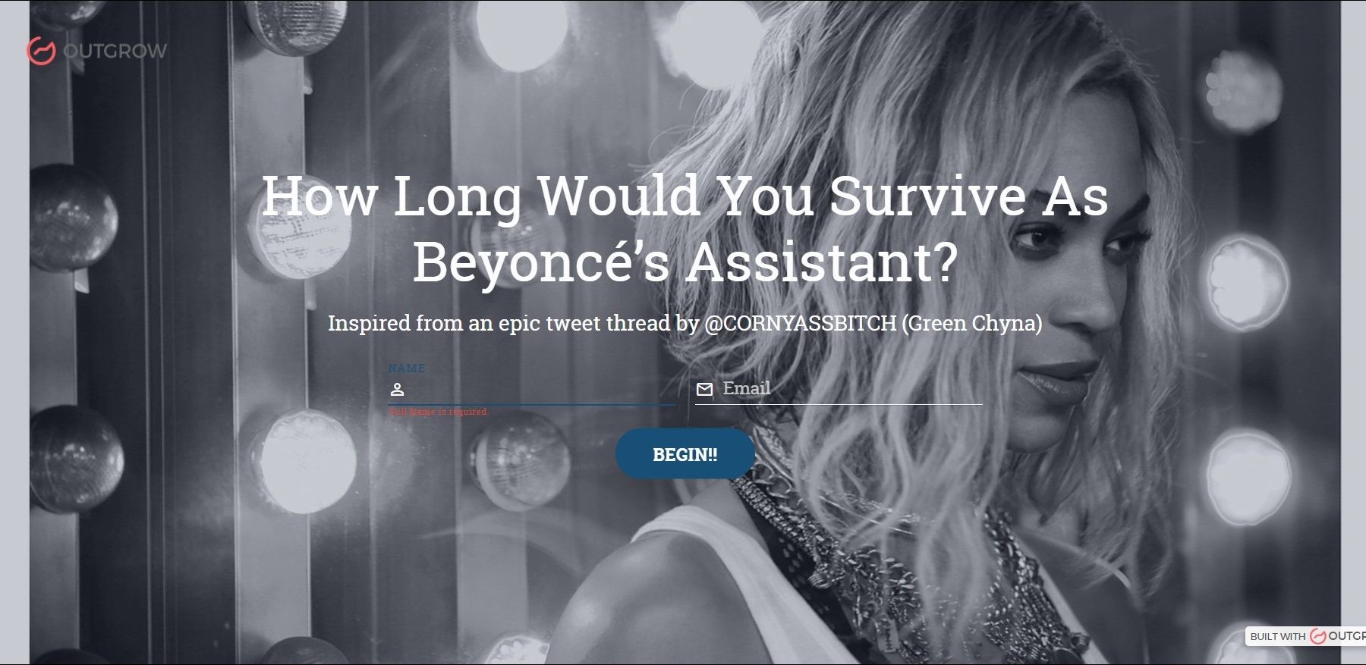Click the Outgrow icon in the Built With badge
This screenshot has width=1366, height=665.
pyautogui.click(x=1318, y=636)
